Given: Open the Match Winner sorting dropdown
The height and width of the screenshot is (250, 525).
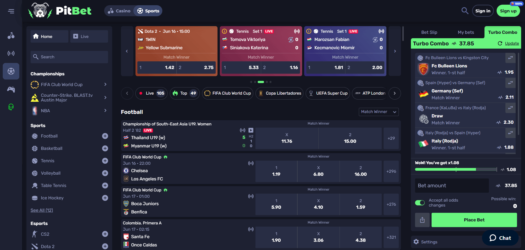Looking at the screenshot, I should pyautogui.click(x=378, y=112).
